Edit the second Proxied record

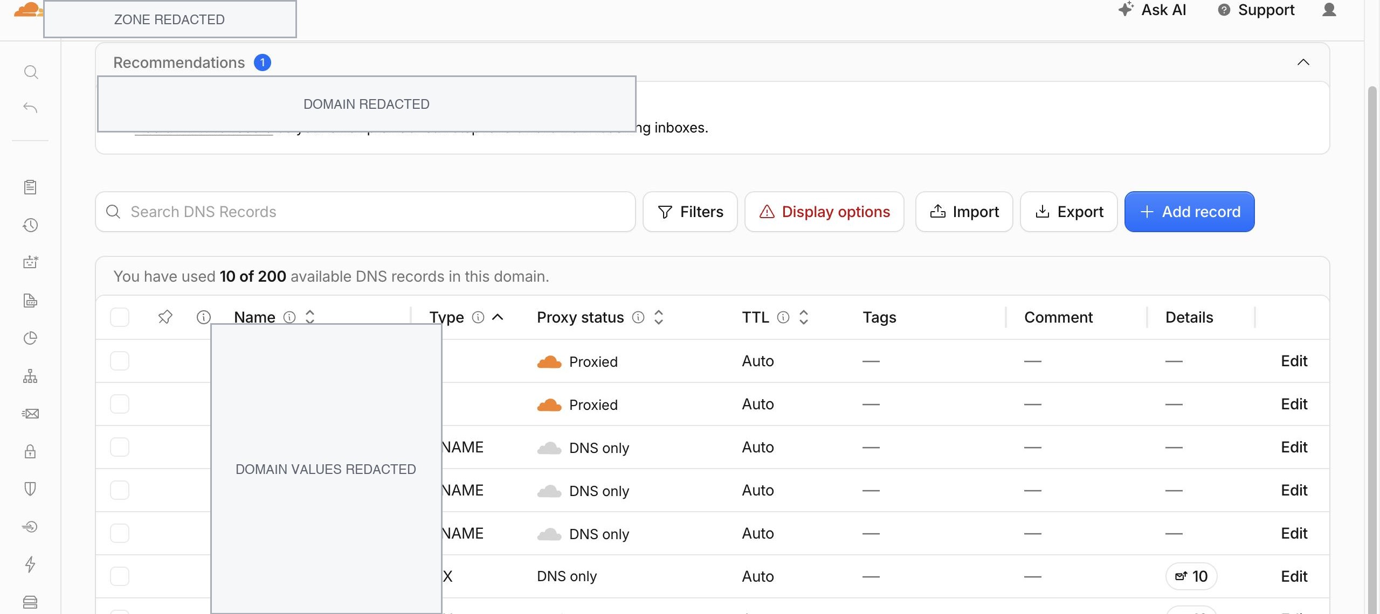pyautogui.click(x=1294, y=404)
